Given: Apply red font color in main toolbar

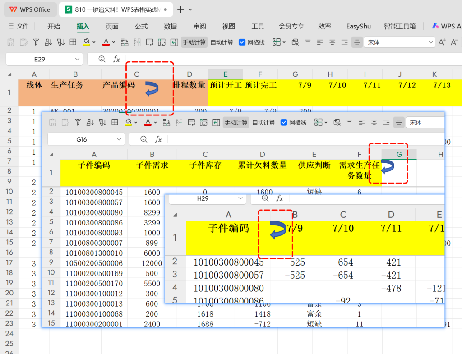Looking at the screenshot, I should (x=106, y=42).
